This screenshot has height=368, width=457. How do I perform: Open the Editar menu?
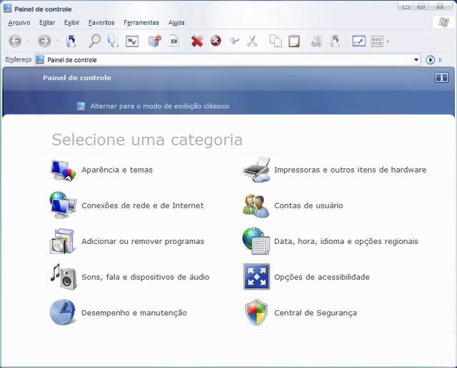tap(47, 23)
